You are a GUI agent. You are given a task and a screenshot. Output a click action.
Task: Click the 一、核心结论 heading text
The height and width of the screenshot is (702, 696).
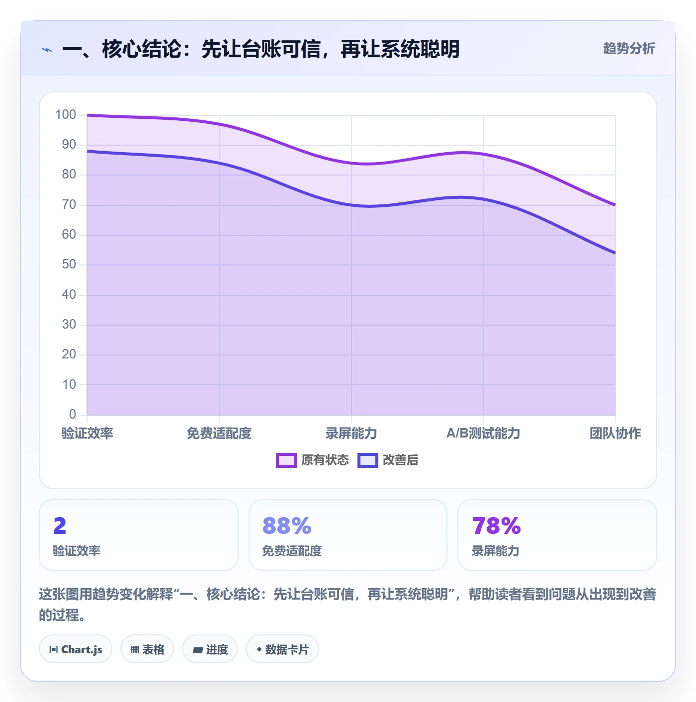pos(261,49)
